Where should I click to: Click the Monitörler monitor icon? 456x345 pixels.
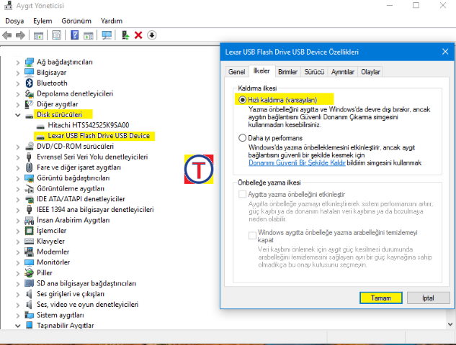(x=29, y=262)
